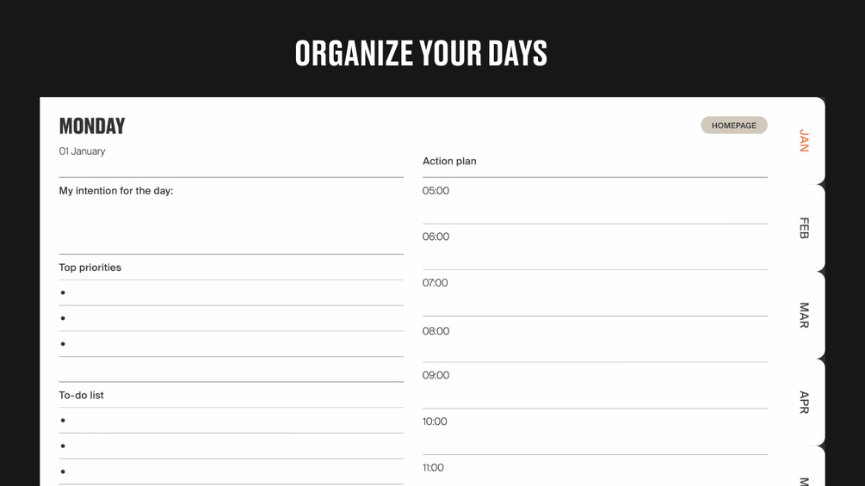Click the 08:00 schedule row
The height and width of the screenshot is (486, 865).
coord(594,340)
